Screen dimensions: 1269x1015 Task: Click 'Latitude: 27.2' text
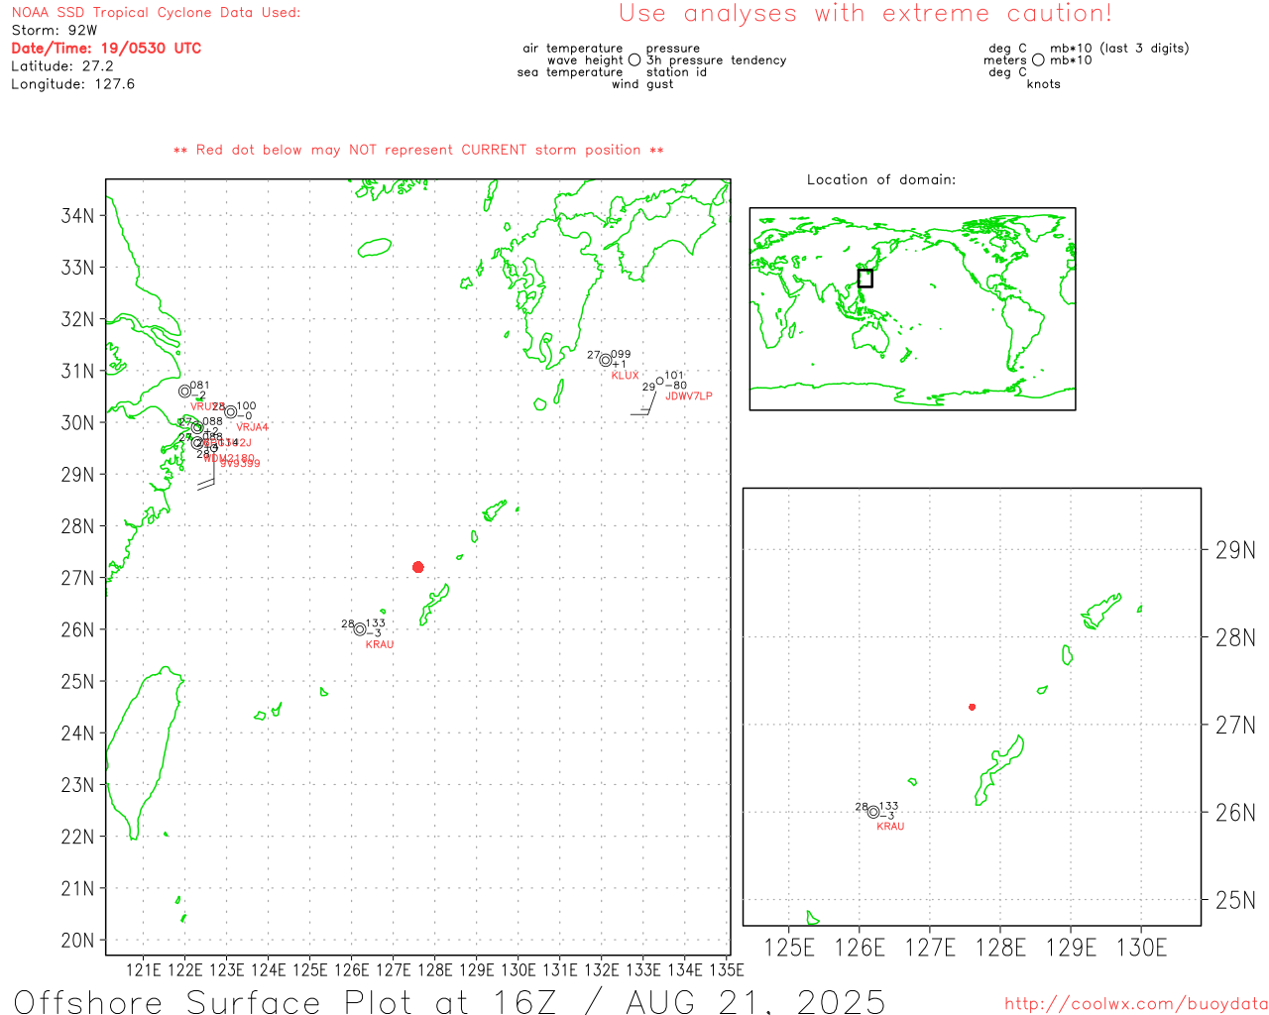[62, 66]
